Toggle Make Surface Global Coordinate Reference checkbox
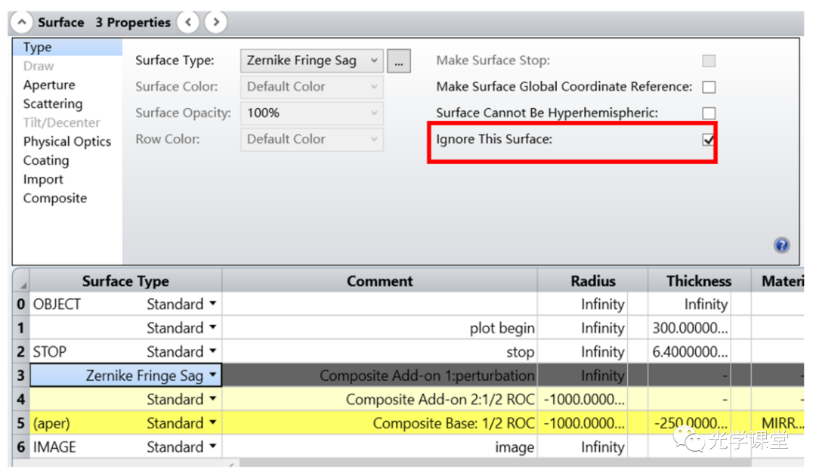816x476 pixels. 709,87
